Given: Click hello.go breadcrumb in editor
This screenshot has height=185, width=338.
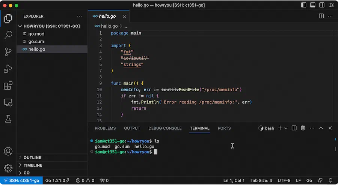Looking at the screenshot, I should [109, 26].
